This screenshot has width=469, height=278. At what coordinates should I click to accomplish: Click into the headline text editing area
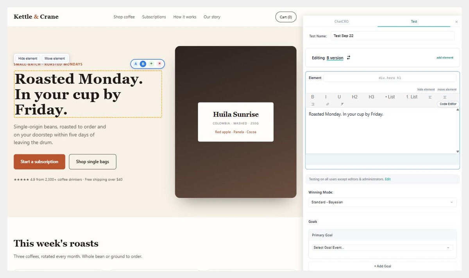[x=380, y=131]
